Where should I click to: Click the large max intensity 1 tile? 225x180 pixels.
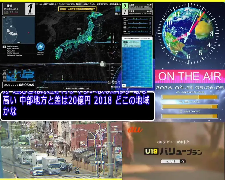coord(30,9)
